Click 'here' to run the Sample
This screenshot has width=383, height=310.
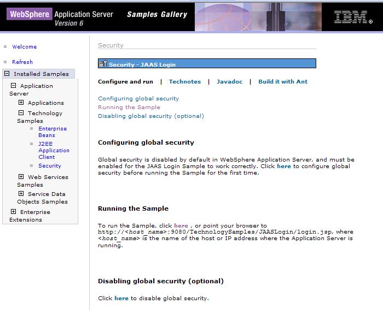click(181, 225)
